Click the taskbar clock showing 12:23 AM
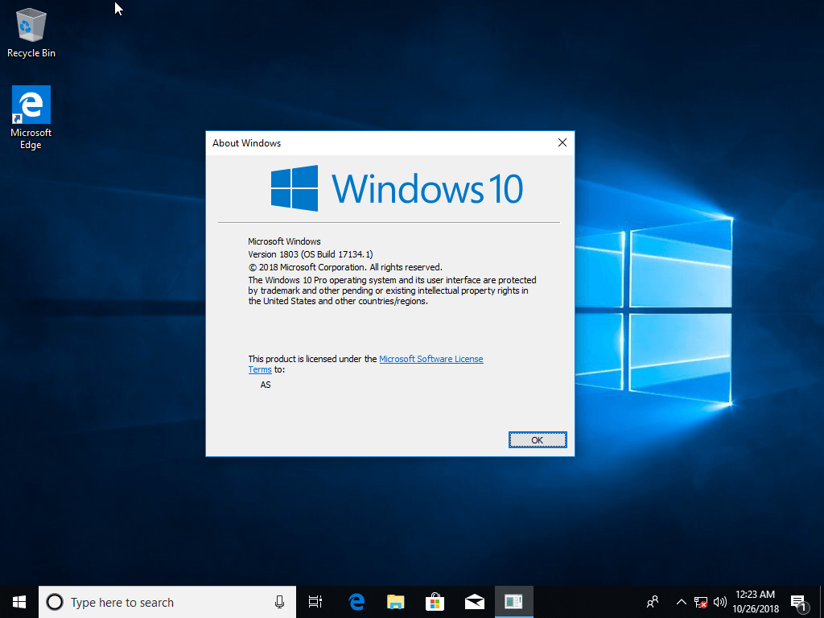The height and width of the screenshot is (618, 824). coord(755,602)
